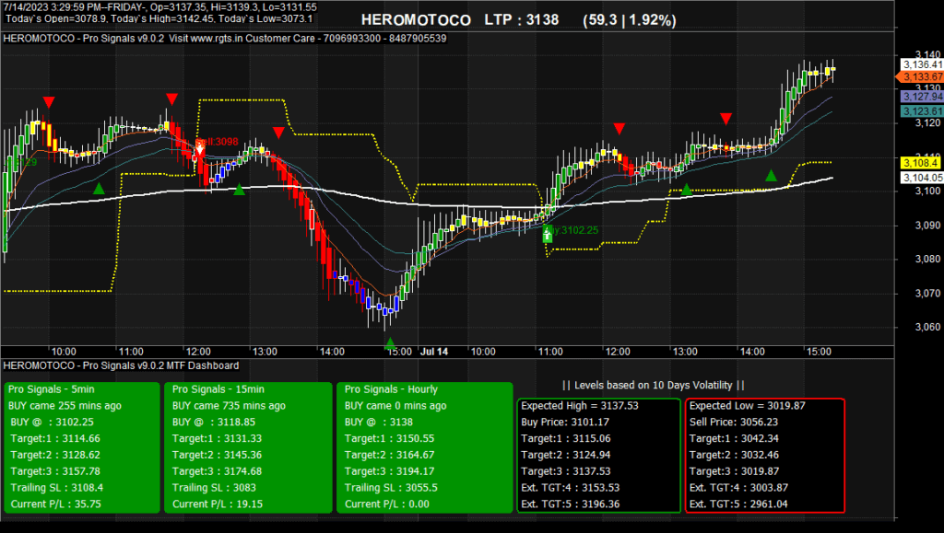The height and width of the screenshot is (533, 944).
Task: Click the 'Current P/L : 19.15' row
Action: coord(218,504)
